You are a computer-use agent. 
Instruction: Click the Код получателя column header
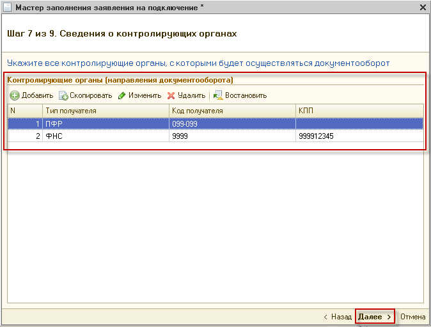coord(233,111)
